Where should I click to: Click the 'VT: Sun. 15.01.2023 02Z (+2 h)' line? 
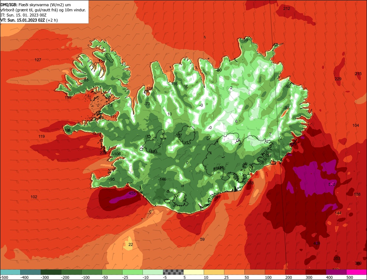tap(29, 20)
